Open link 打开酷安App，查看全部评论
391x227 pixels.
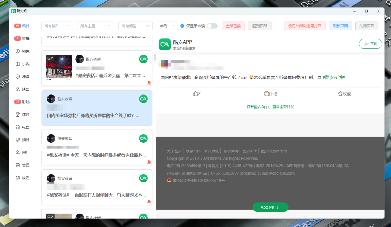(270, 107)
